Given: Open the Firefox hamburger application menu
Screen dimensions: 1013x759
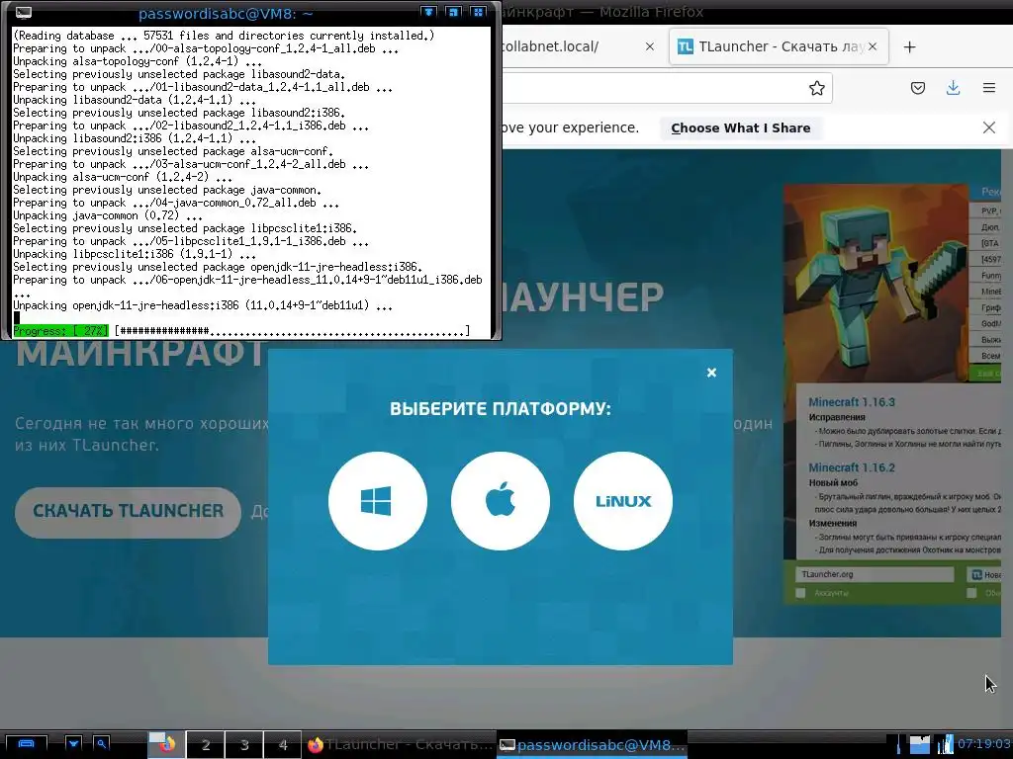Looking at the screenshot, I should pyautogui.click(x=988, y=88).
